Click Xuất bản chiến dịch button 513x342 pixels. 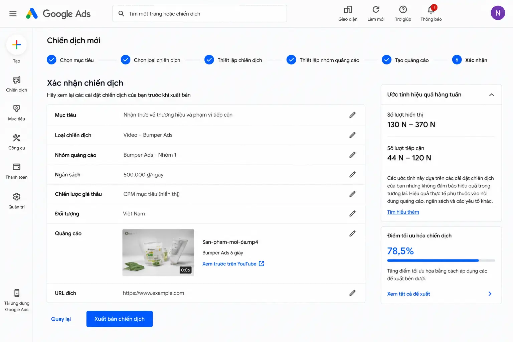click(120, 319)
